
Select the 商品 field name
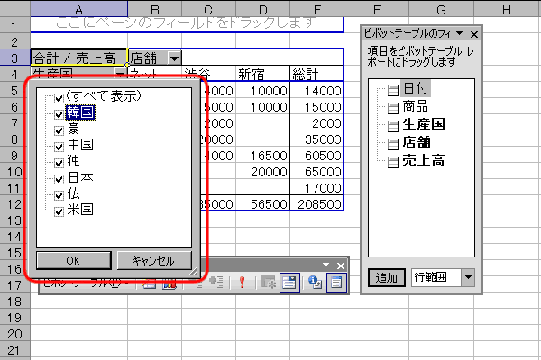[416, 106]
